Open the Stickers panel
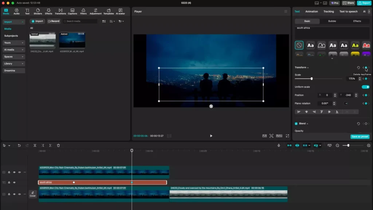The height and width of the screenshot is (210, 373). click(38, 11)
